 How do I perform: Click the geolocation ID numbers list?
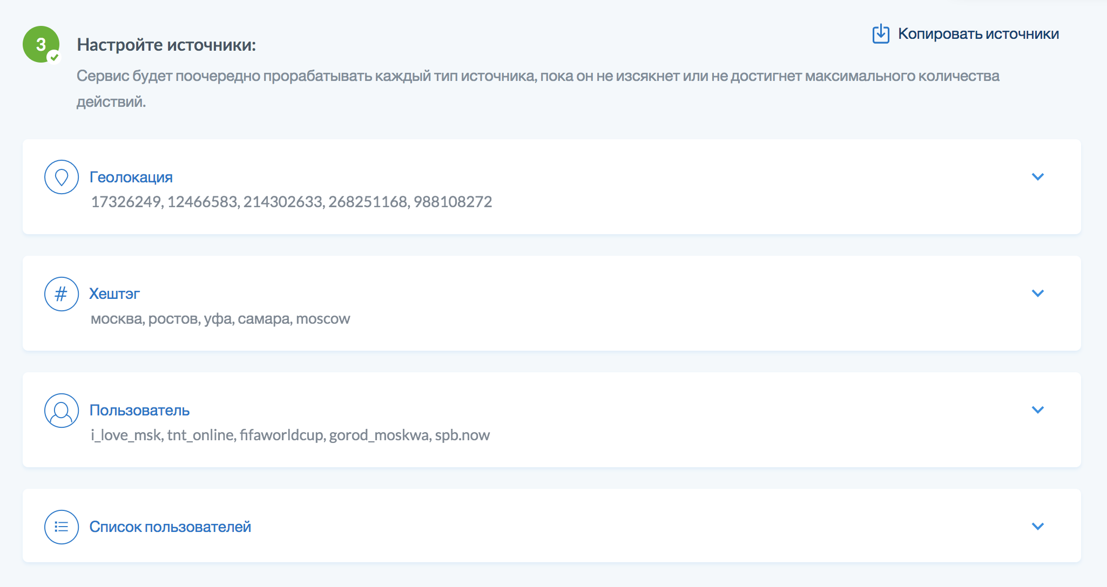[292, 202]
